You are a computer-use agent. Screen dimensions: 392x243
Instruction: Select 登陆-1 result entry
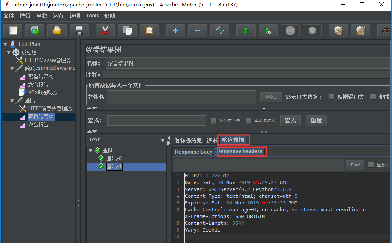click(114, 166)
